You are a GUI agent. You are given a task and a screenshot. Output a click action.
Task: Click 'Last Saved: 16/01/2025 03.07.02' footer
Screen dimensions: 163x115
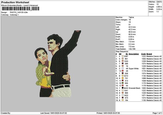(x=54, y=113)
